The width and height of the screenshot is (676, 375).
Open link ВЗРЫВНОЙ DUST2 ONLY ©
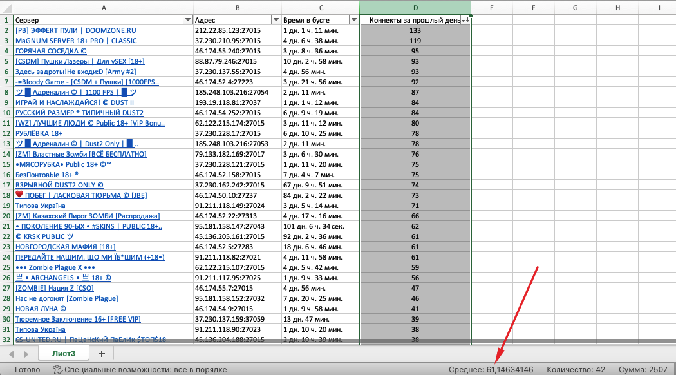pyautogui.click(x=59, y=185)
